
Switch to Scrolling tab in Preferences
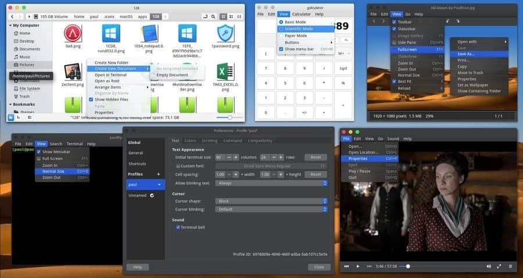(209, 141)
